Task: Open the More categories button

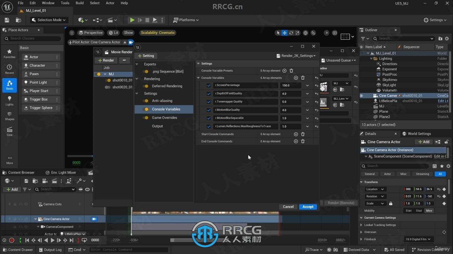Action: (10, 160)
